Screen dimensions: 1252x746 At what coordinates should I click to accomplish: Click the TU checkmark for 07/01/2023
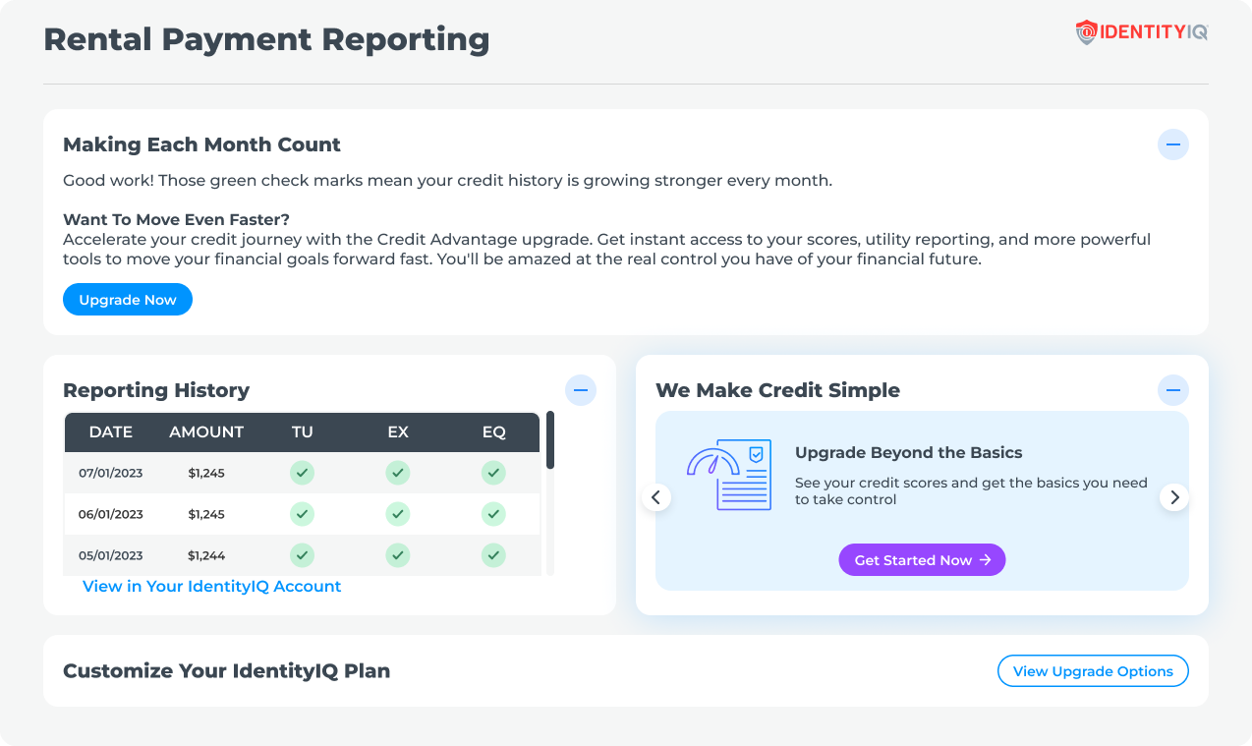pyautogui.click(x=302, y=473)
